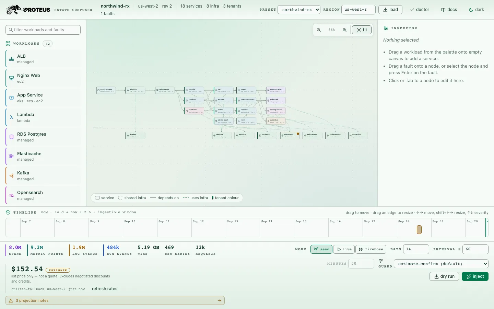The width and height of the screenshot is (494, 309).
Task: Click the Kafka workload icon
Action: [11, 176]
